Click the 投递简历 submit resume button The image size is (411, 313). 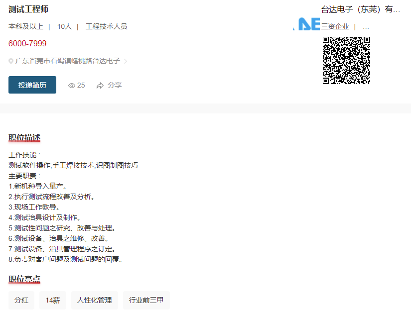click(x=32, y=85)
